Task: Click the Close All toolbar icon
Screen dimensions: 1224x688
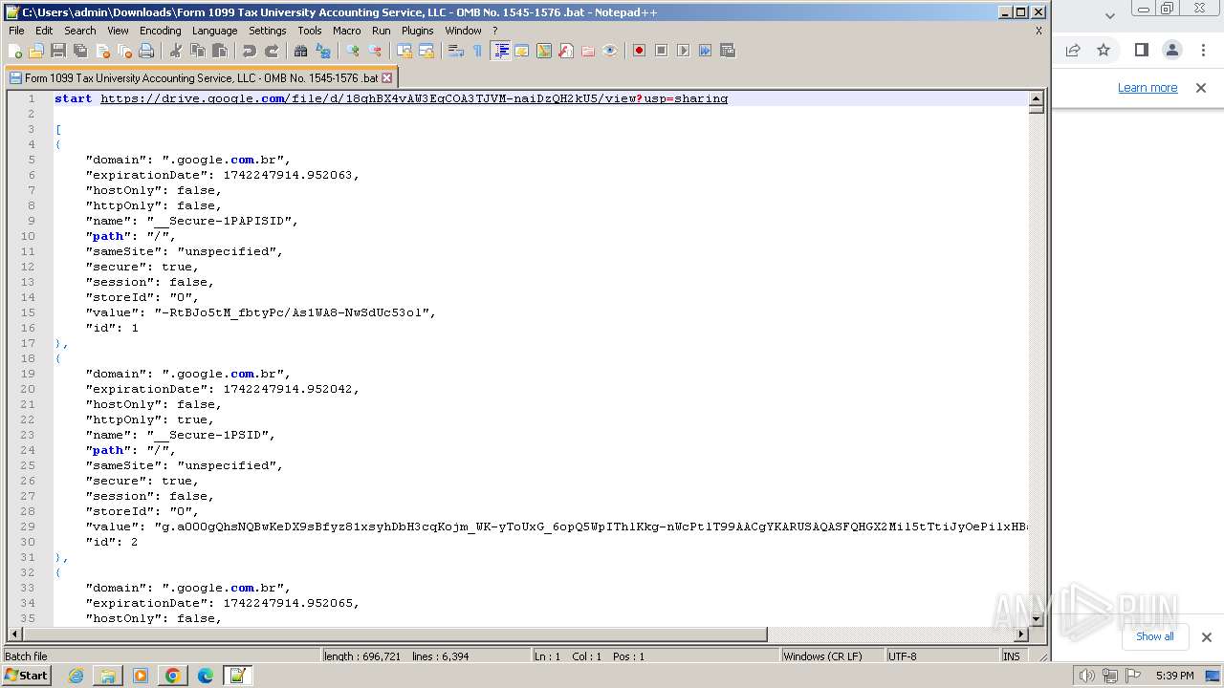Action: tap(124, 51)
